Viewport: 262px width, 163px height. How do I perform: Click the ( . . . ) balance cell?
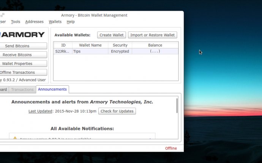[x=155, y=51]
